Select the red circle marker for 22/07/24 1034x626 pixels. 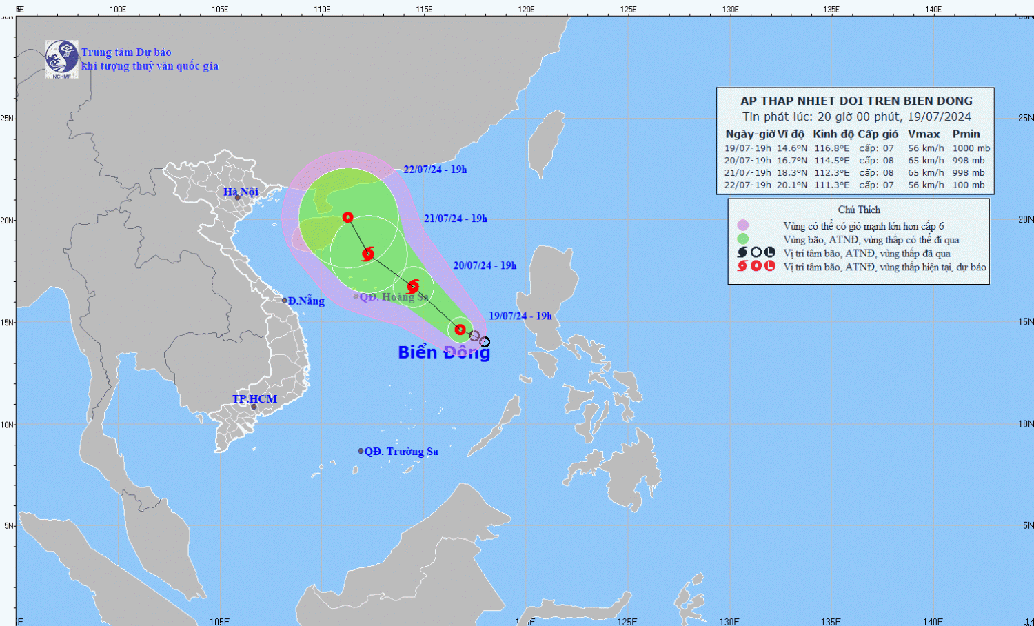pos(348,217)
